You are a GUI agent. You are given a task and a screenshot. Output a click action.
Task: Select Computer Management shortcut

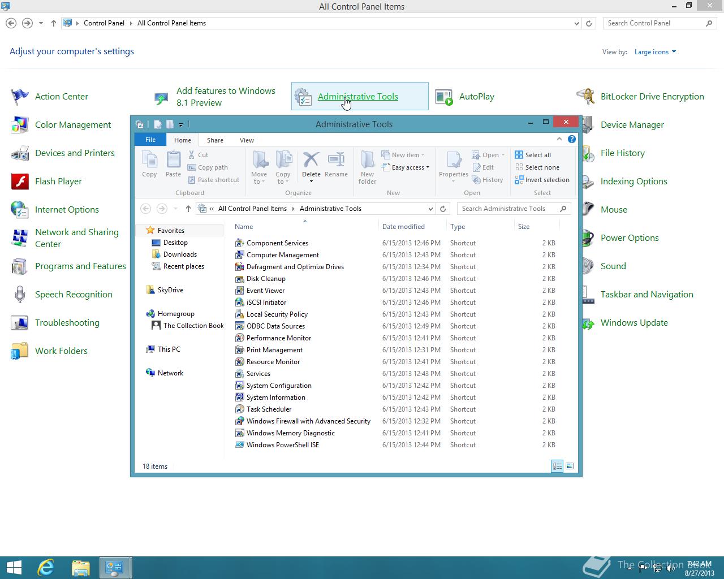(282, 255)
